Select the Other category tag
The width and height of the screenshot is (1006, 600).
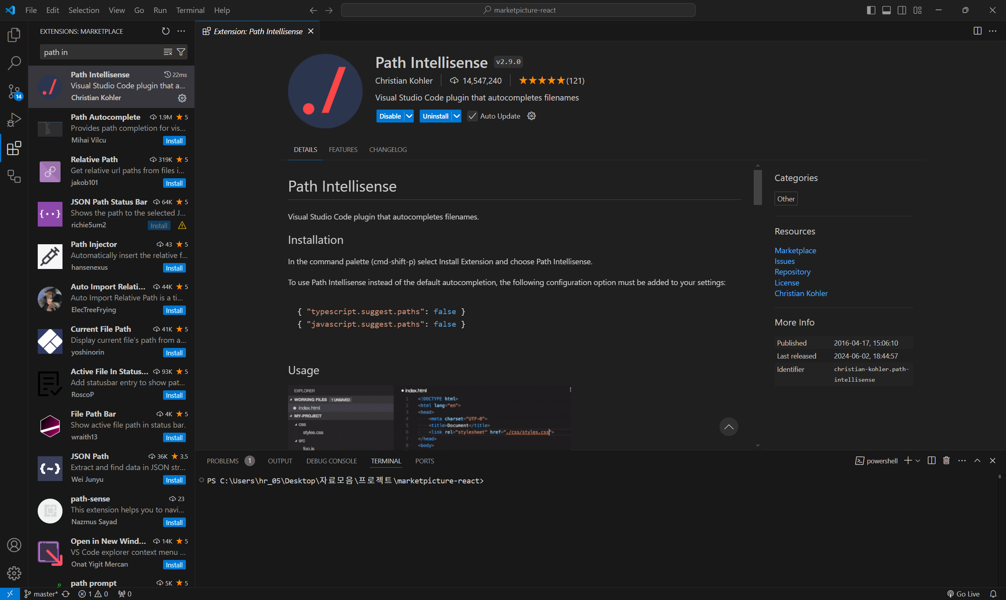[786, 199]
